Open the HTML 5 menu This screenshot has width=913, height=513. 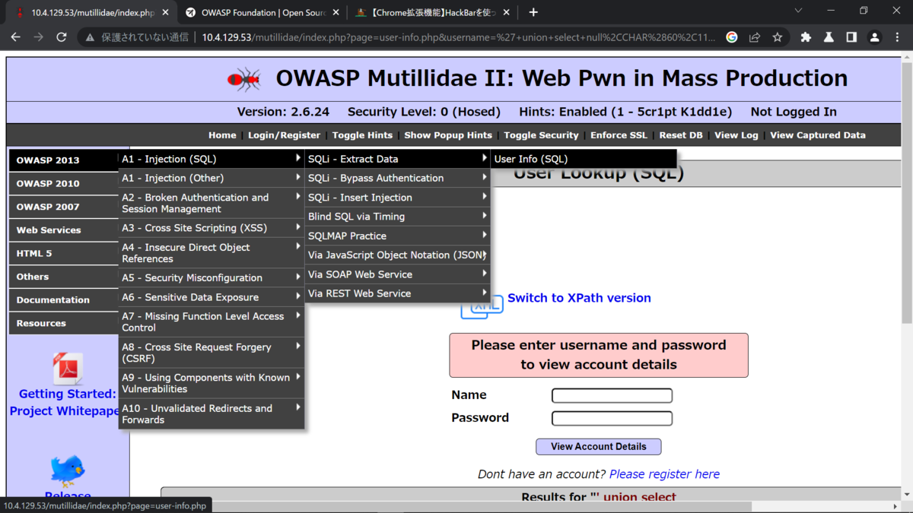pyautogui.click(x=64, y=253)
